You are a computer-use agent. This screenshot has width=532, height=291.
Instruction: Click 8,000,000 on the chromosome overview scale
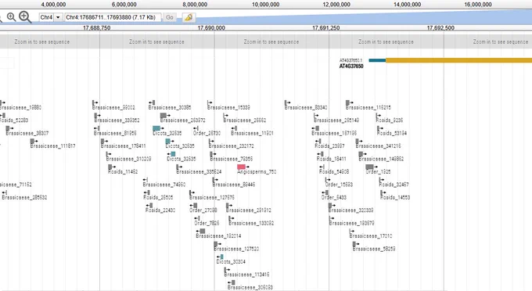[195, 5]
